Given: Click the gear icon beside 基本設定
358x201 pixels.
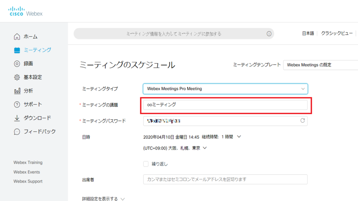Looking at the screenshot, I should pyautogui.click(x=17, y=77).
